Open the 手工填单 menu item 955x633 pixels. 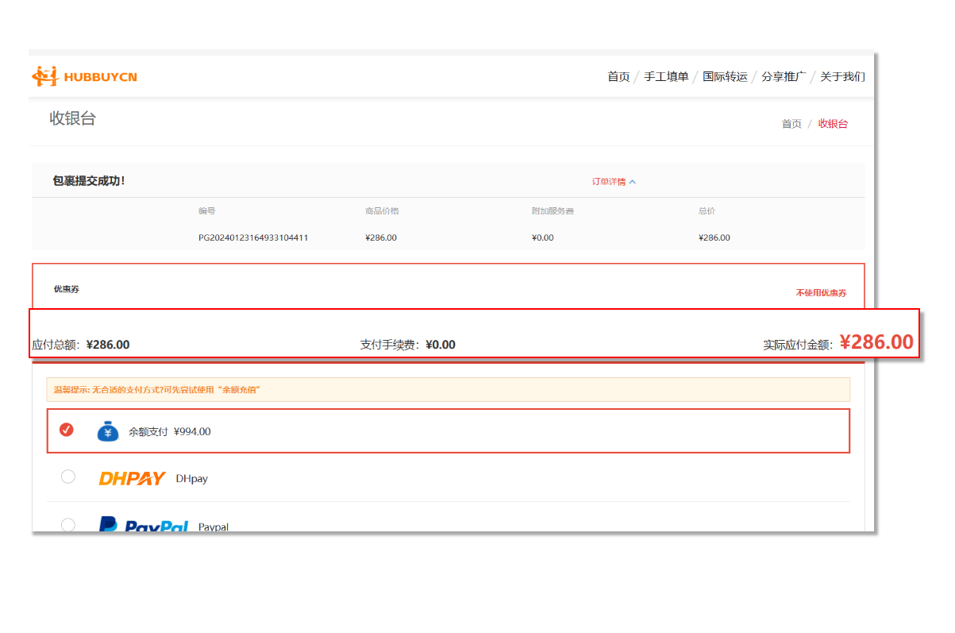(666, 77)
